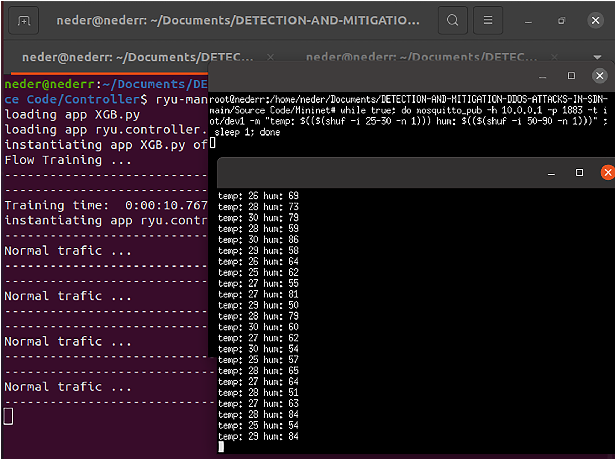Expand the terminal tab list dropdown arrow
Viewport: 616px width, 460px height.
point(597,57)
